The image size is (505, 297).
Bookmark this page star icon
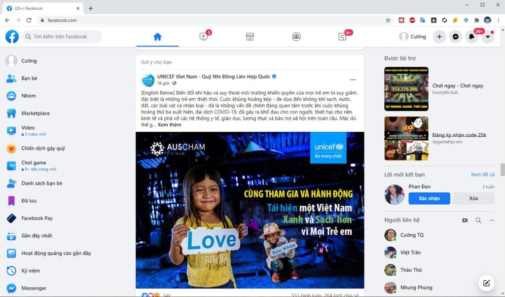click(388, 20)
